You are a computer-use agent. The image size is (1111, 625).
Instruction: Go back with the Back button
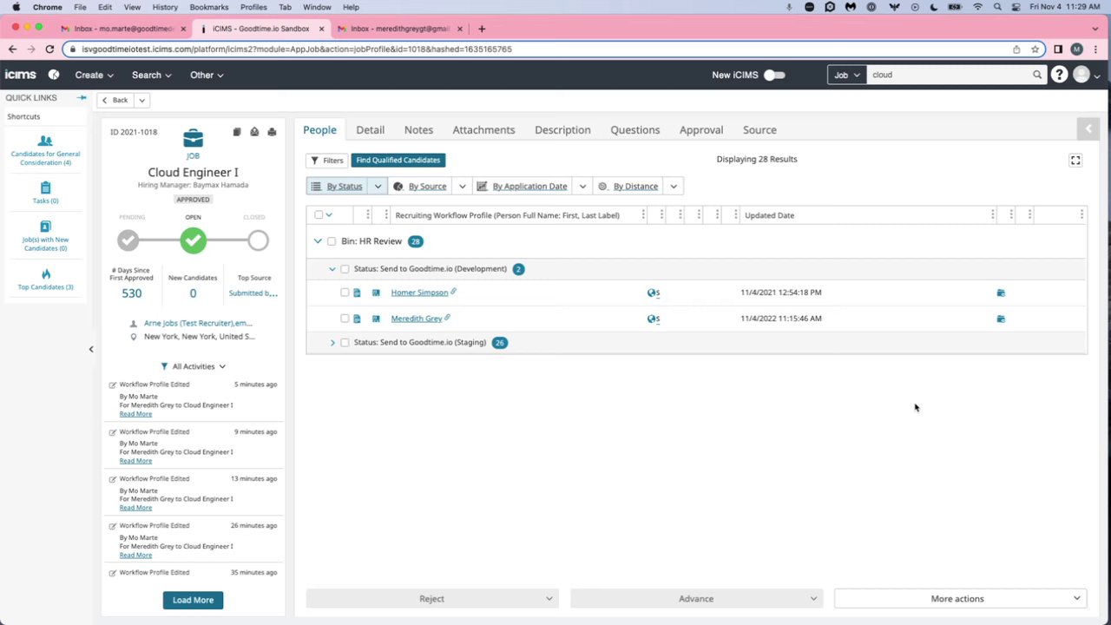[x=115, y=101]
